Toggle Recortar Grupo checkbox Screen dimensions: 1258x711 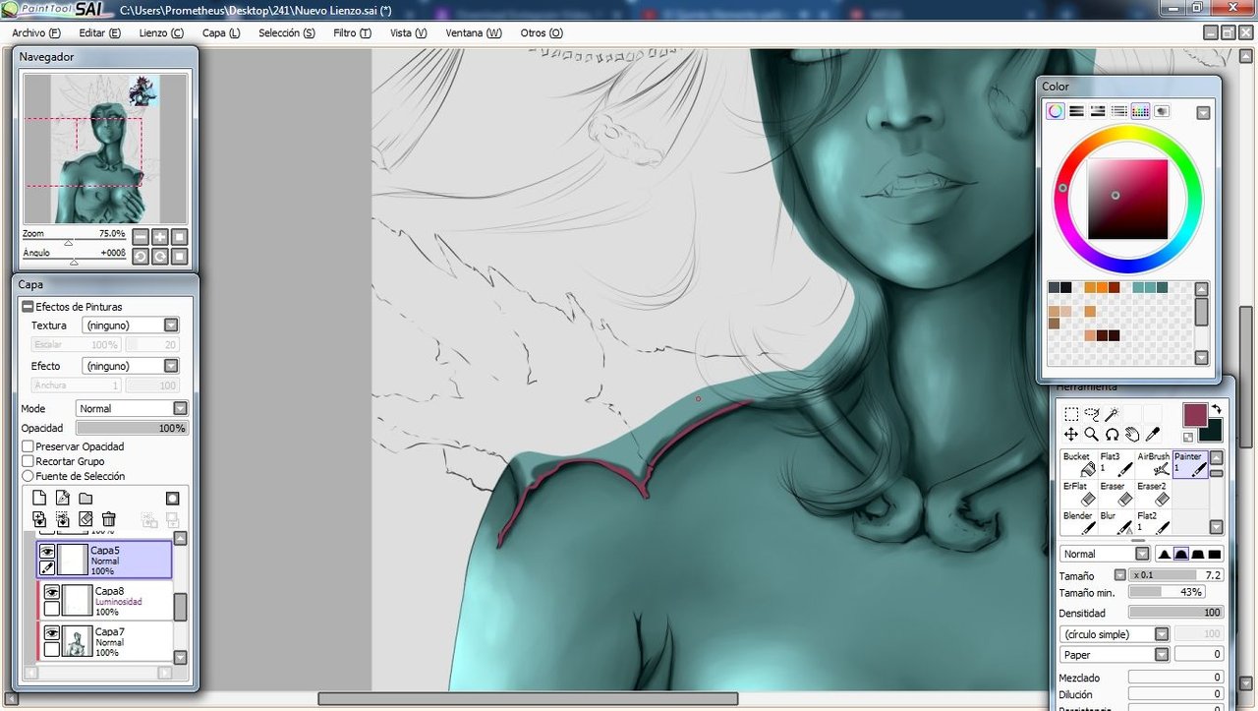pos(28,461)
